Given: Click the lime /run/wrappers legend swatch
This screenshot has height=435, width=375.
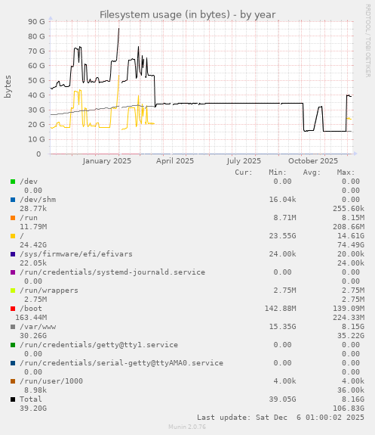Looking at the screenshot, I should point(13,291).
